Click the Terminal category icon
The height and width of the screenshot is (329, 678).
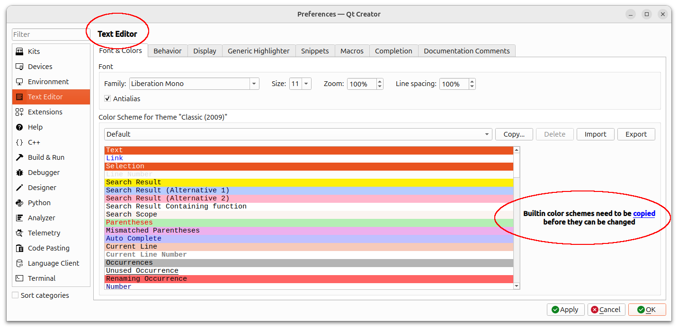[19, 278]
